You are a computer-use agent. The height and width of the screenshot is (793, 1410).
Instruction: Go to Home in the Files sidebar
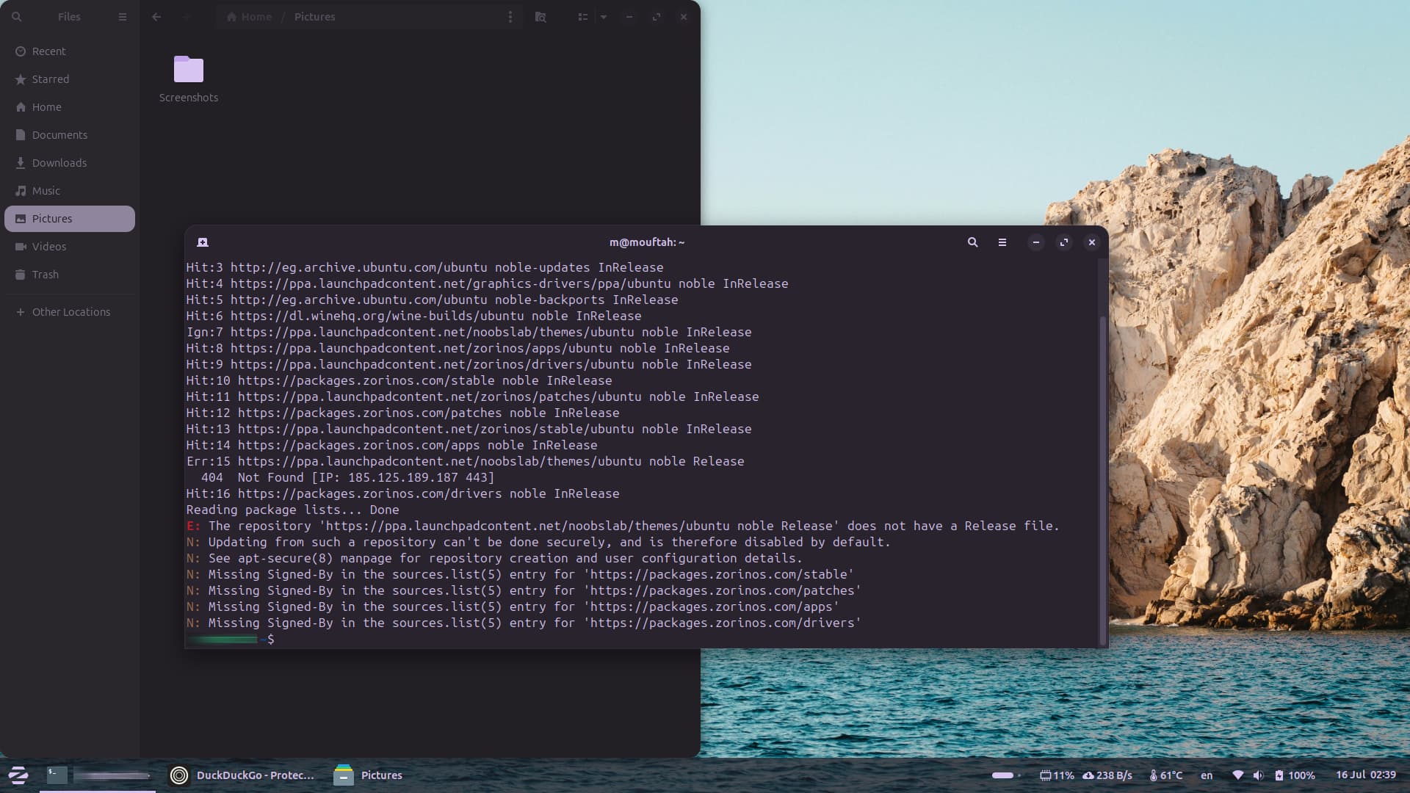(70, 107)
